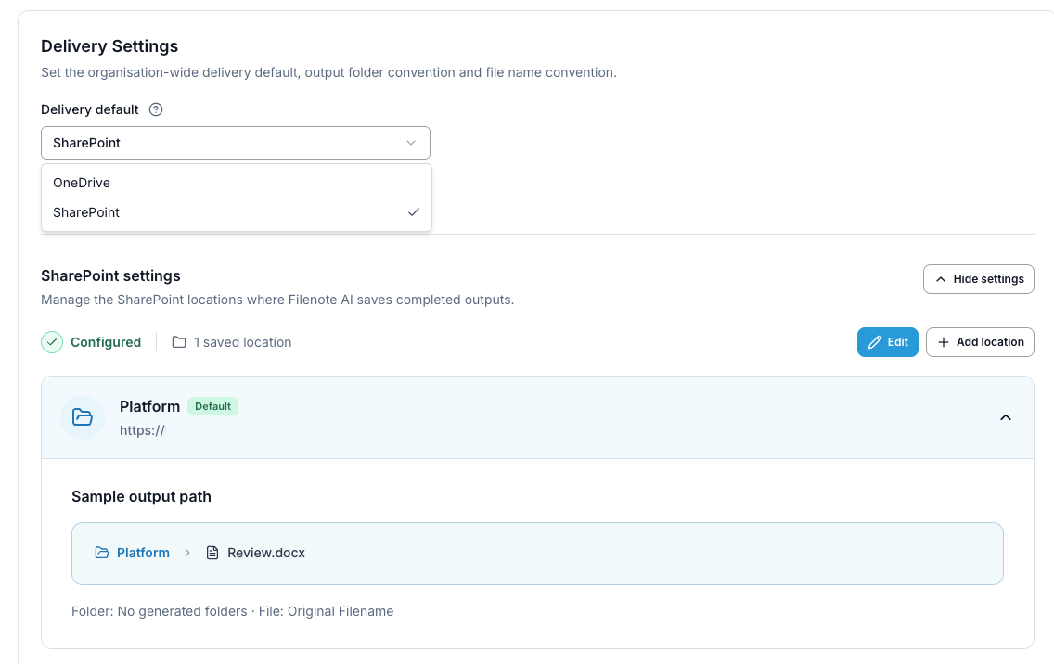Click the Delivery default help icon

click(155, 109)
